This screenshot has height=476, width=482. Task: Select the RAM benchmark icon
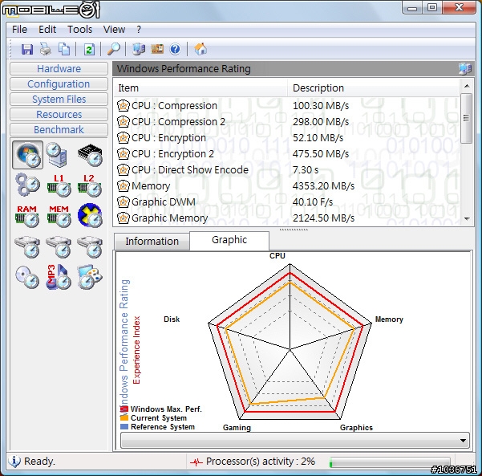coord(27,216)
